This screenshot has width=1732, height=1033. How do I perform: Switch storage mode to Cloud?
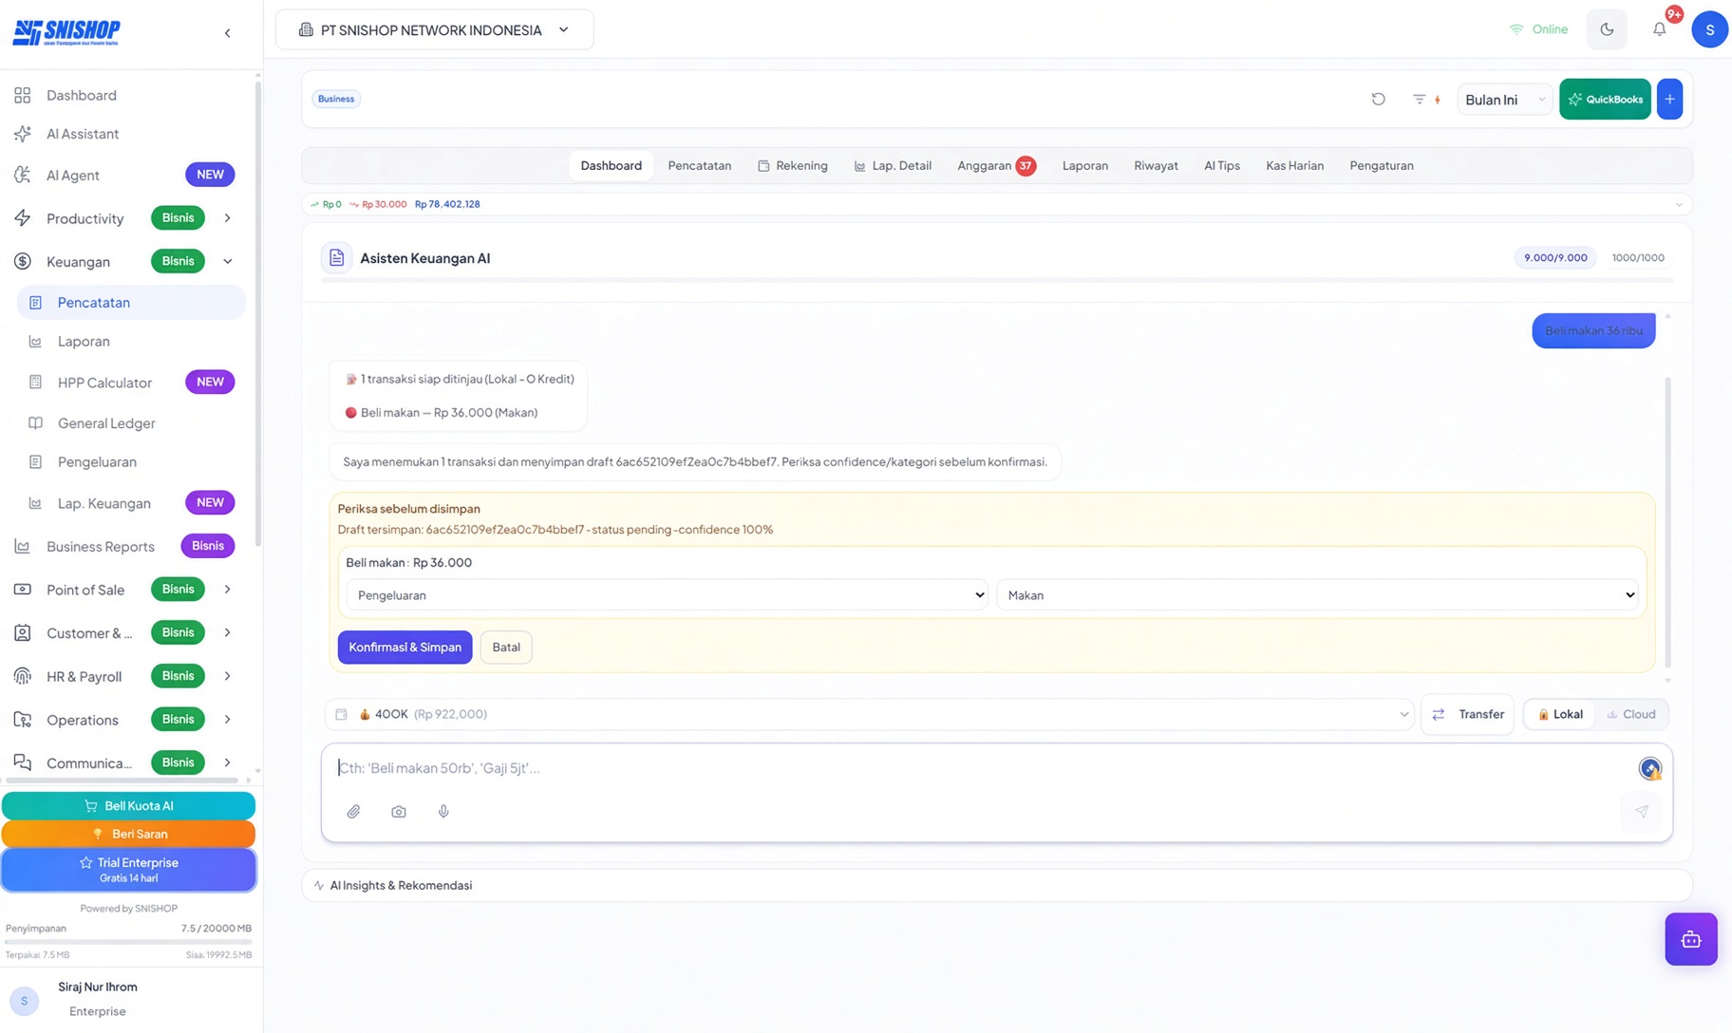click(x=1630, y=714)
